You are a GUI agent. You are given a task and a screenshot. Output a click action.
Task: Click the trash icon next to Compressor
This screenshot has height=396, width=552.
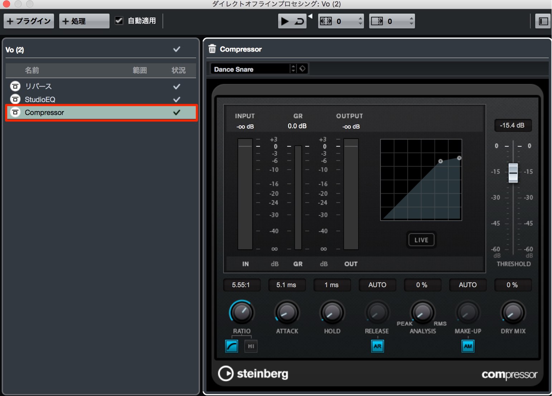(x=212, y=49)
